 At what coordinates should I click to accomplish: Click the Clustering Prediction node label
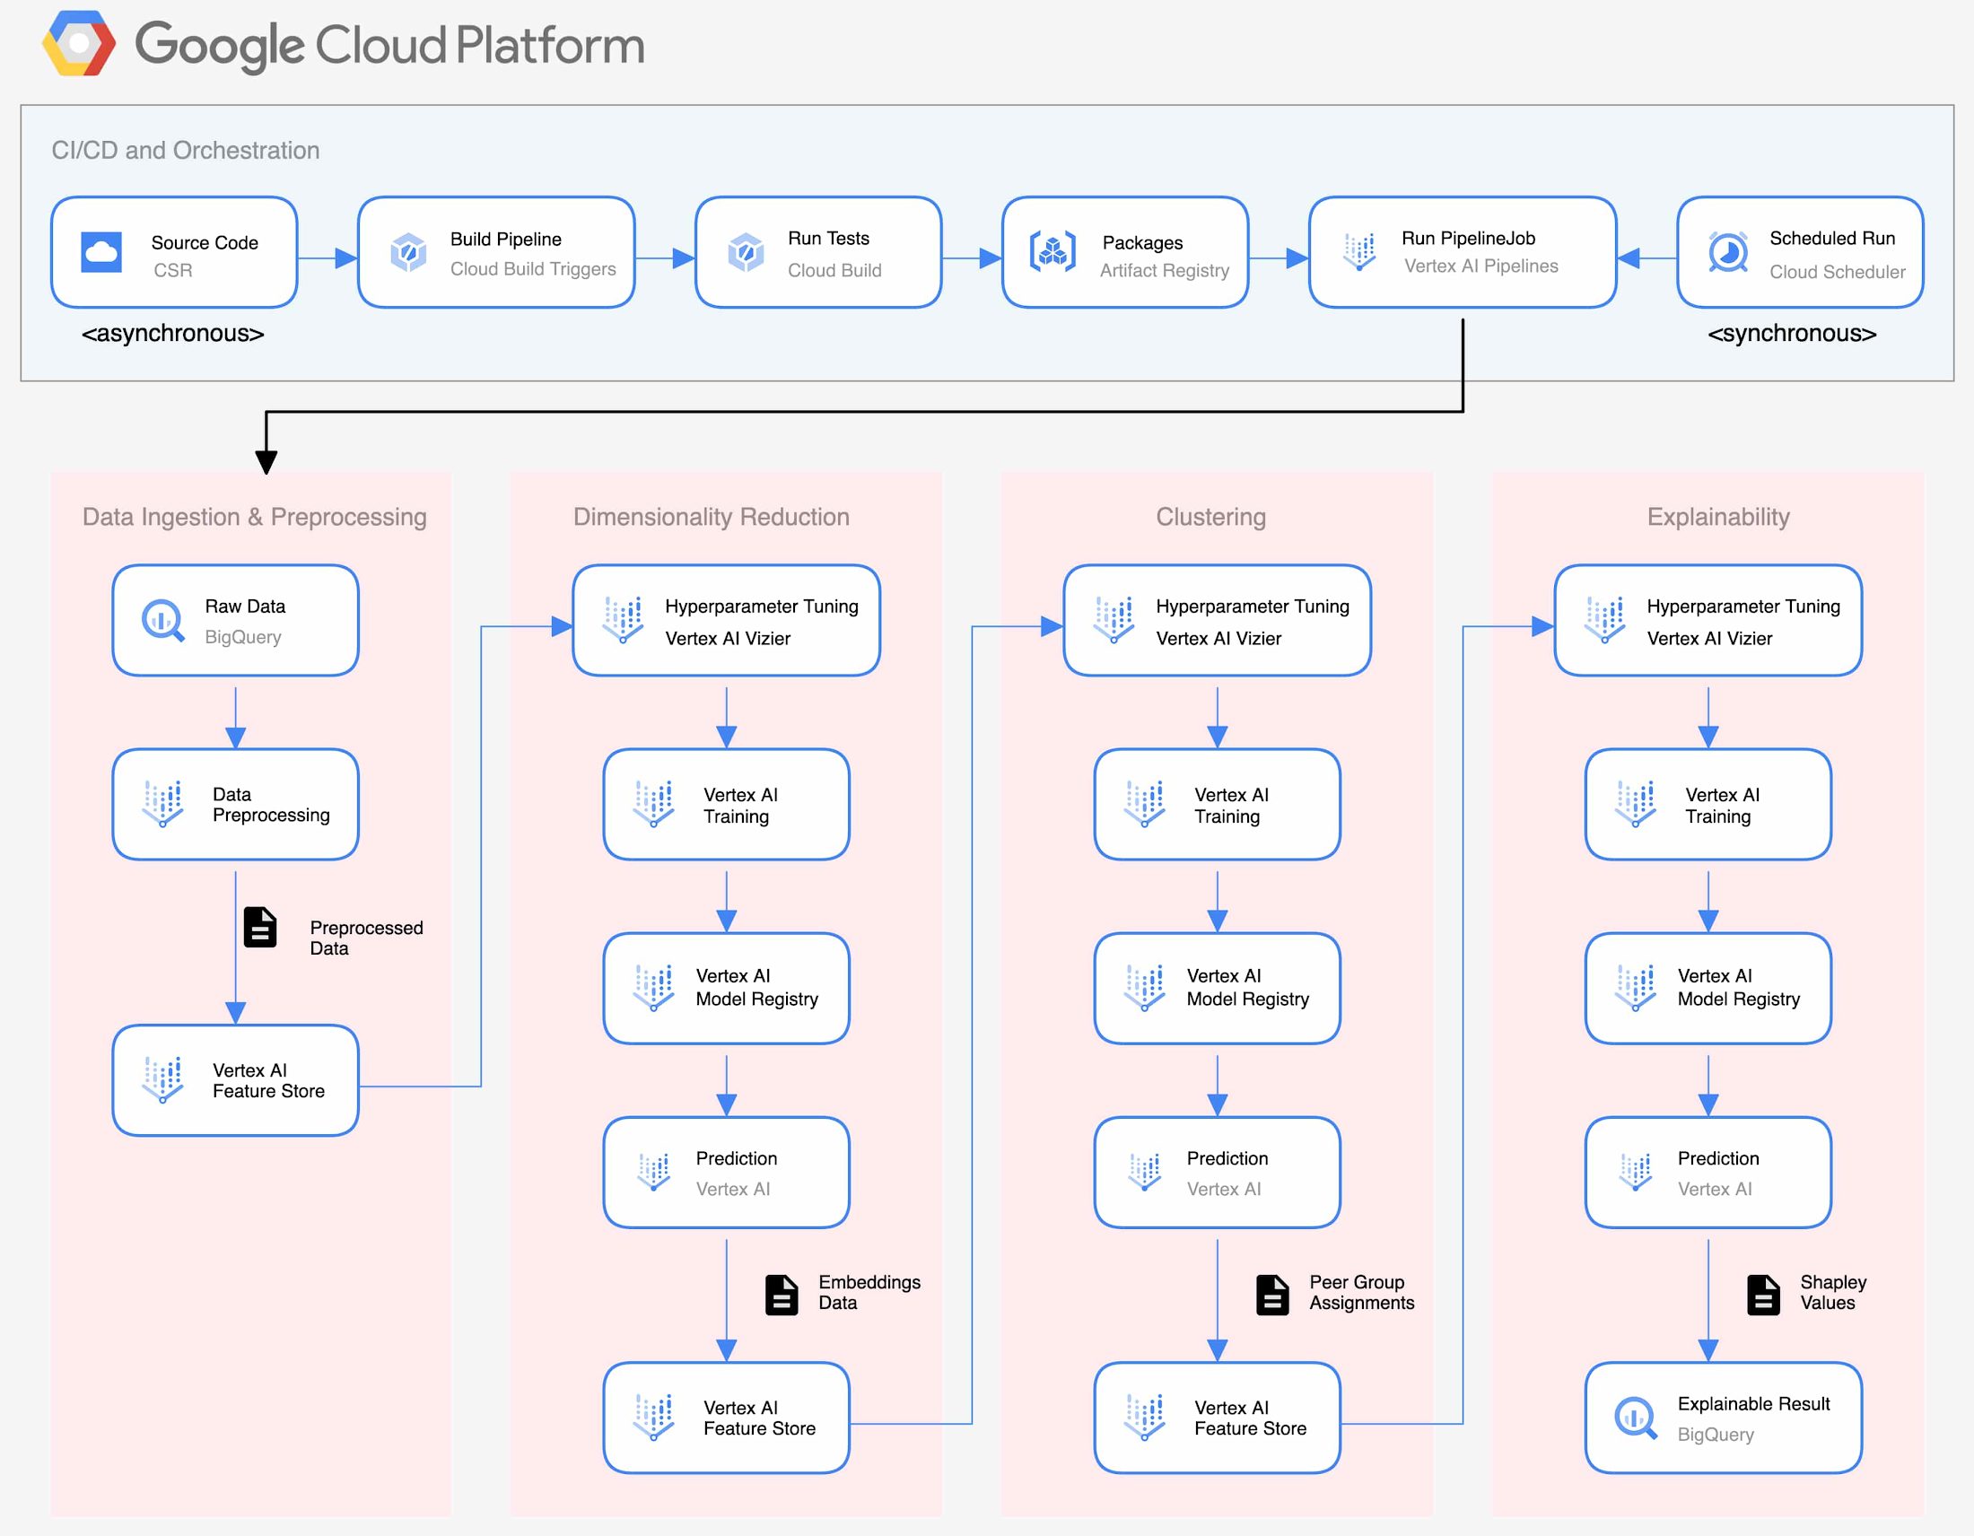[x=1227, y=1157]
